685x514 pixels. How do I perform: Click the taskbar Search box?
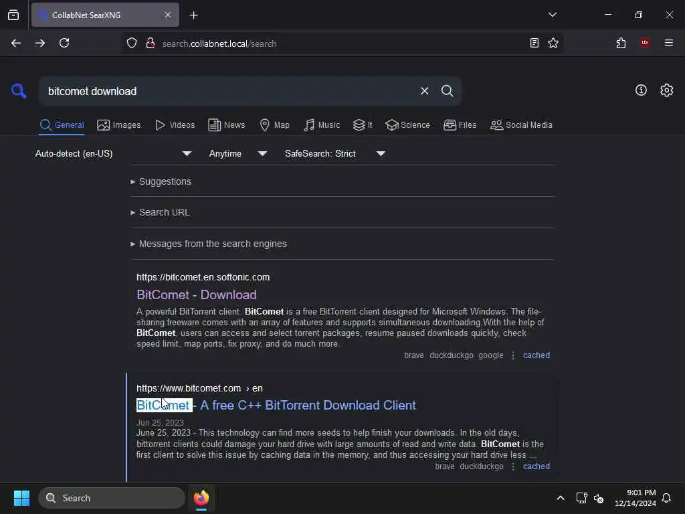coord(112,498)
